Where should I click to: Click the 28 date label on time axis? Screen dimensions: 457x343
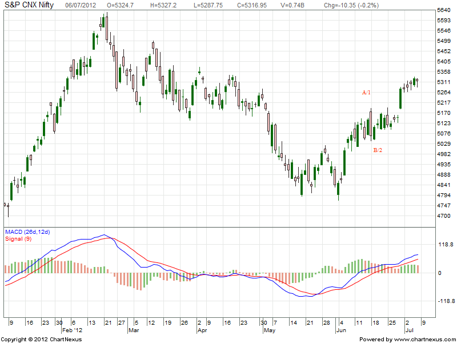click(x=327, y=323)
